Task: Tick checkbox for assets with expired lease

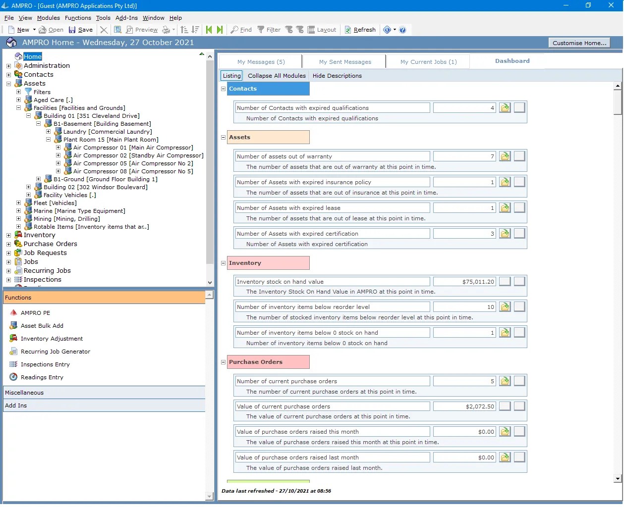Action: coord(519,207)
